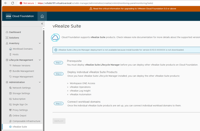Viewport: 200px width, 131px height.
Task: Click the Inventory section label
Action: [14, 43]
